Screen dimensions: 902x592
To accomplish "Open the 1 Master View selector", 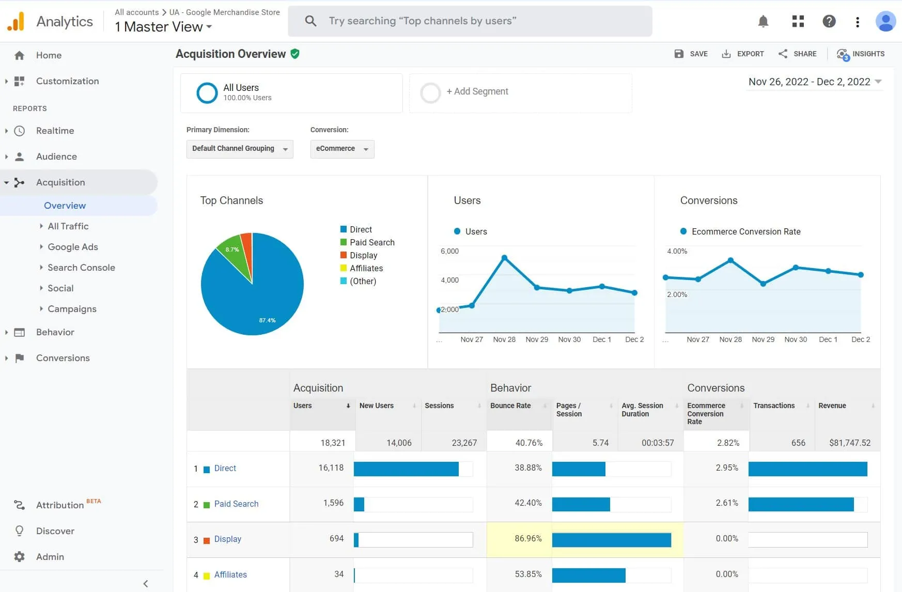I will pos(163,27).
